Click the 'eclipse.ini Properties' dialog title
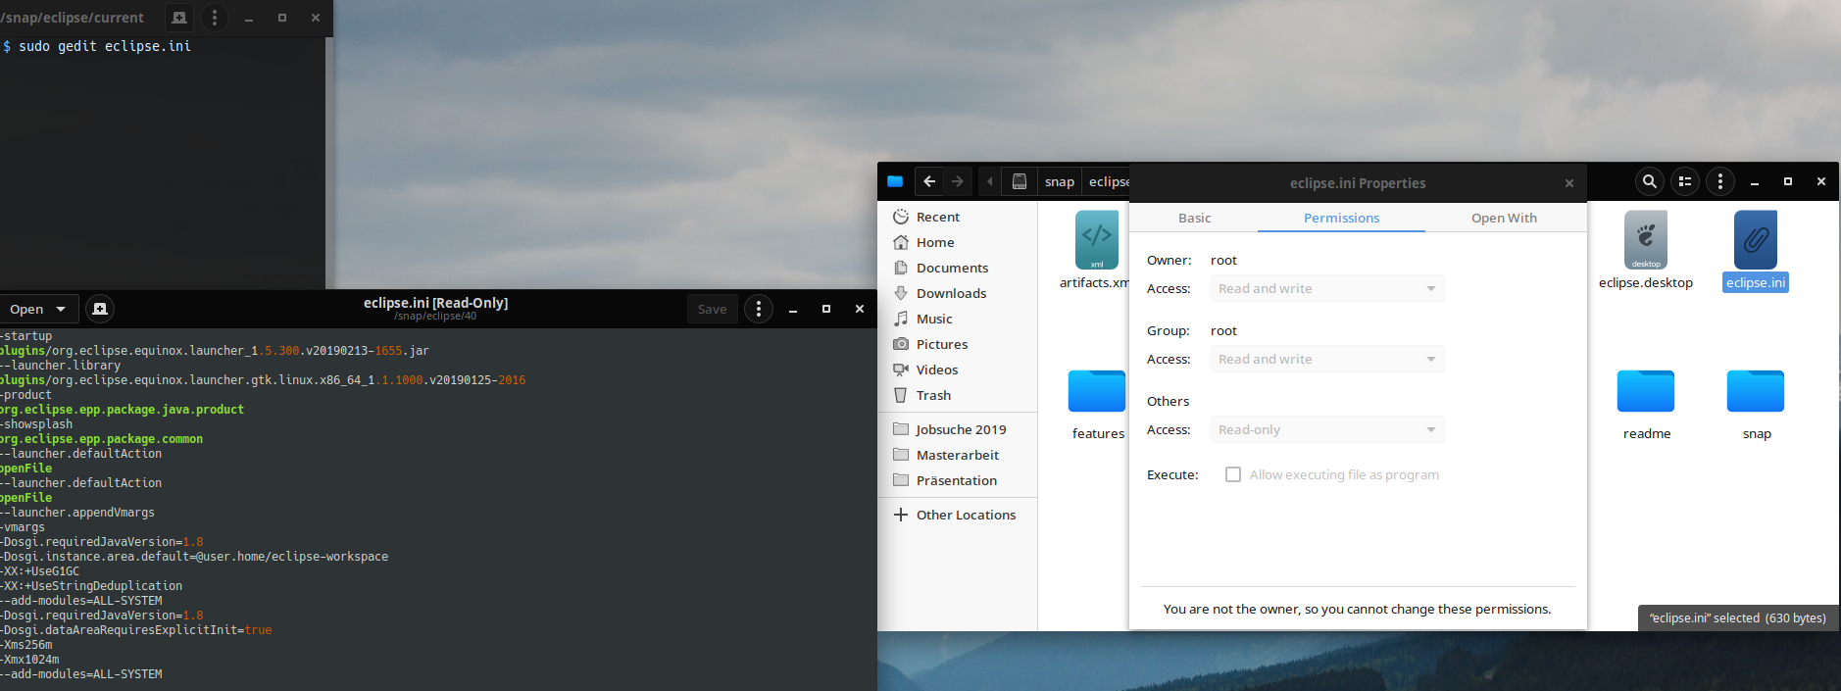 click(1358, 183)
